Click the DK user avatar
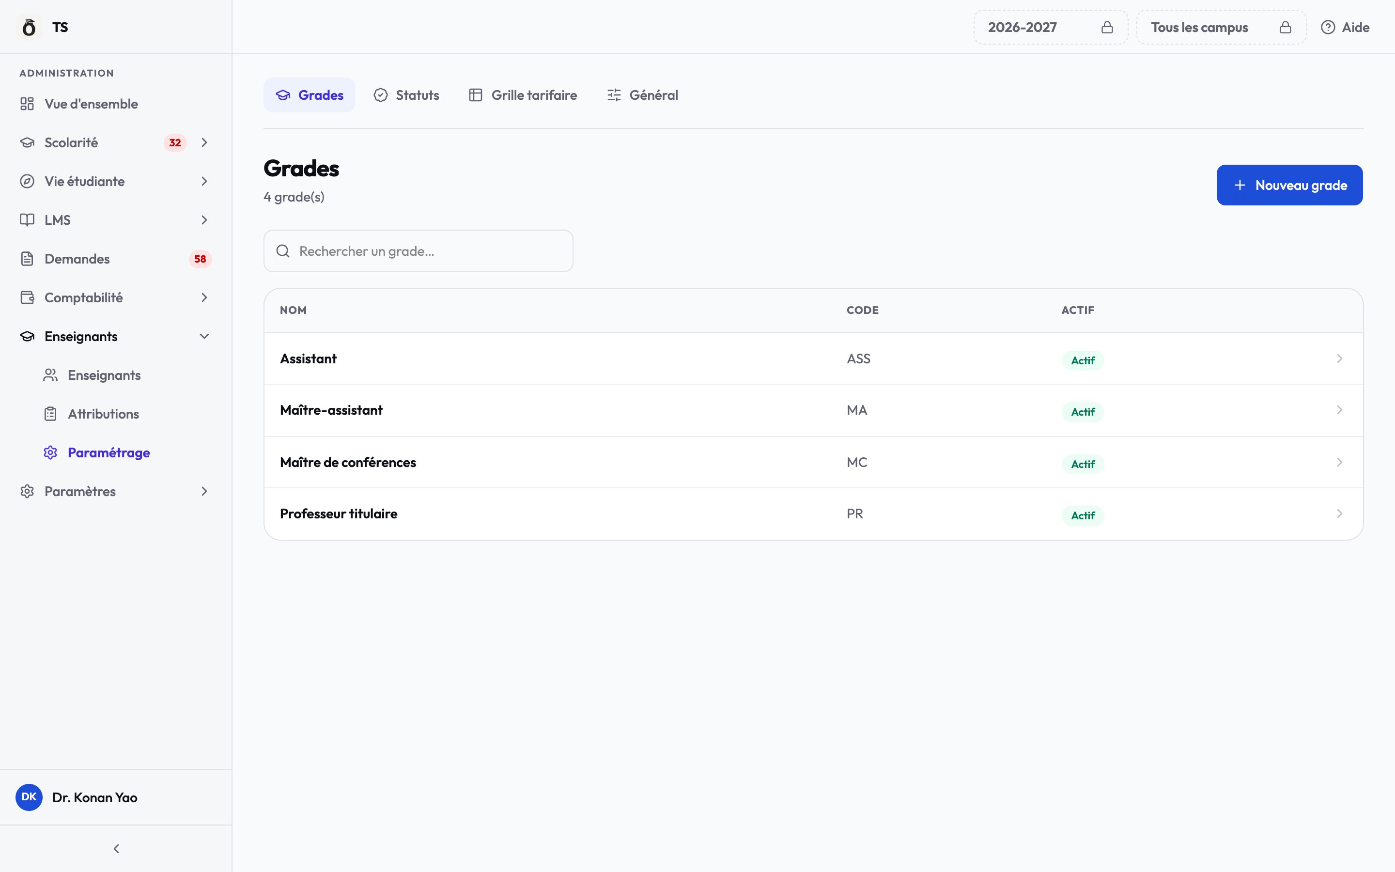The height and width of the screenshot is (872, 1395). click(29, 797)
